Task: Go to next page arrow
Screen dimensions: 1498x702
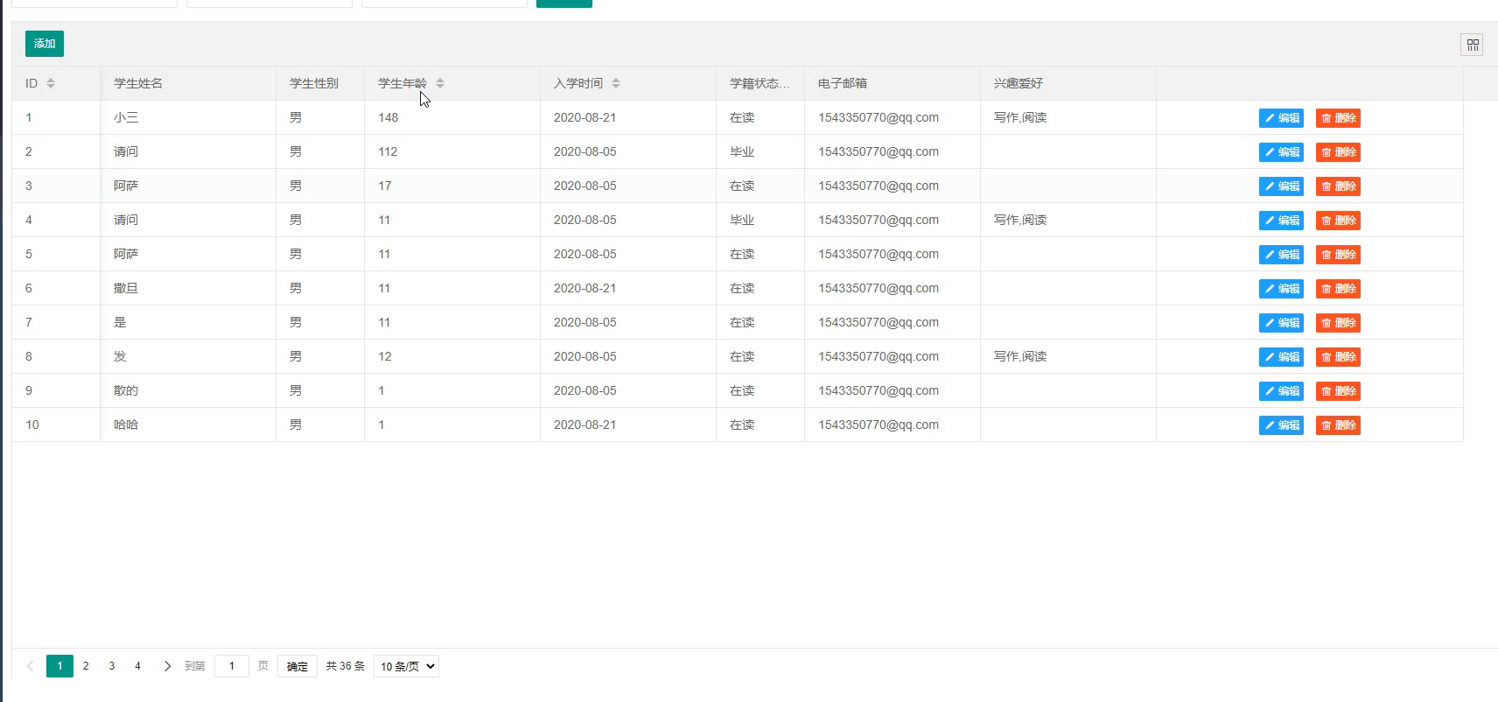Action: (x=167, y=666)
